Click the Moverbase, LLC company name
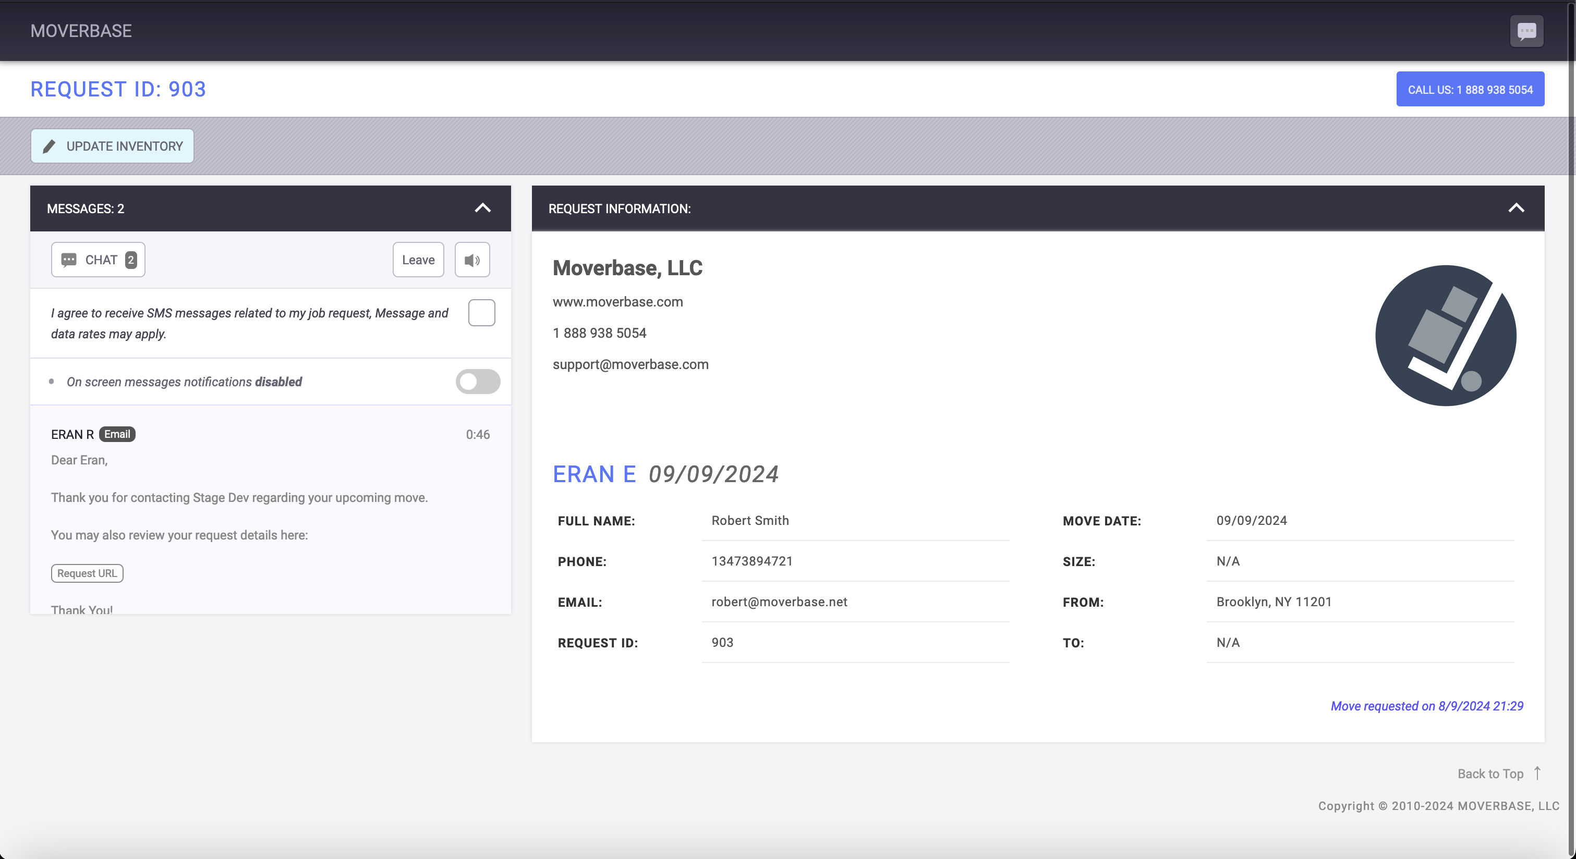This screenshot has width=1576, height=859. point(628,268)
